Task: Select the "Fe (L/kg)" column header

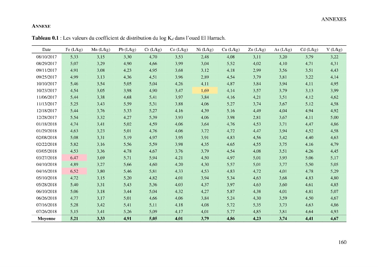Action: click(x=74, y=49)
